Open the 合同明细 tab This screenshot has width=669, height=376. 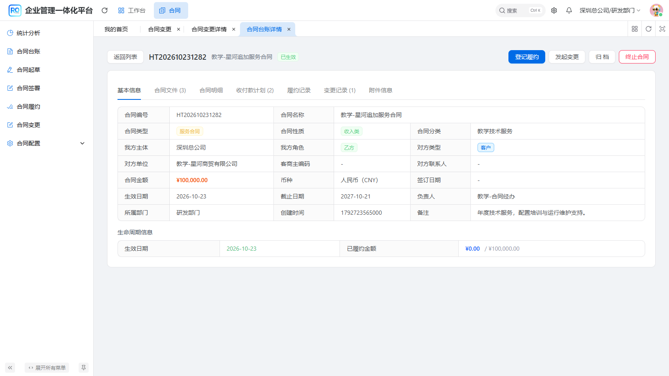[211, 90]
